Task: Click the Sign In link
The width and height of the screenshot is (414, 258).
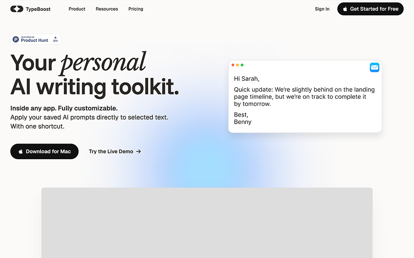Action: [x=322, y=9]
